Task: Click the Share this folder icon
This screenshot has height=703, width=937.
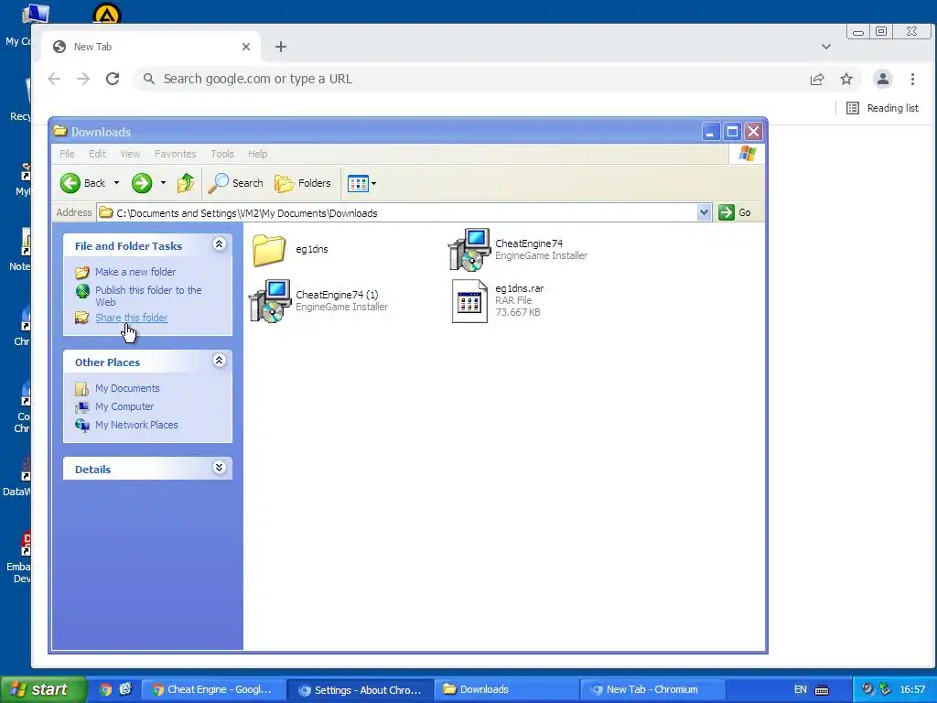Action: tap(81, 318)
